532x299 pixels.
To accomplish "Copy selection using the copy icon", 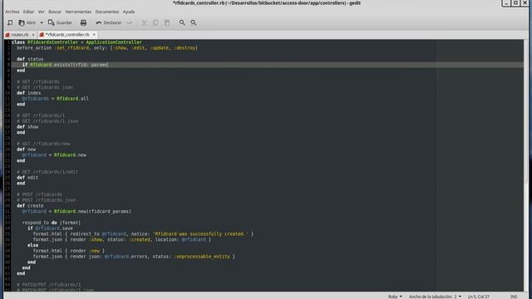I will [155, 22].
